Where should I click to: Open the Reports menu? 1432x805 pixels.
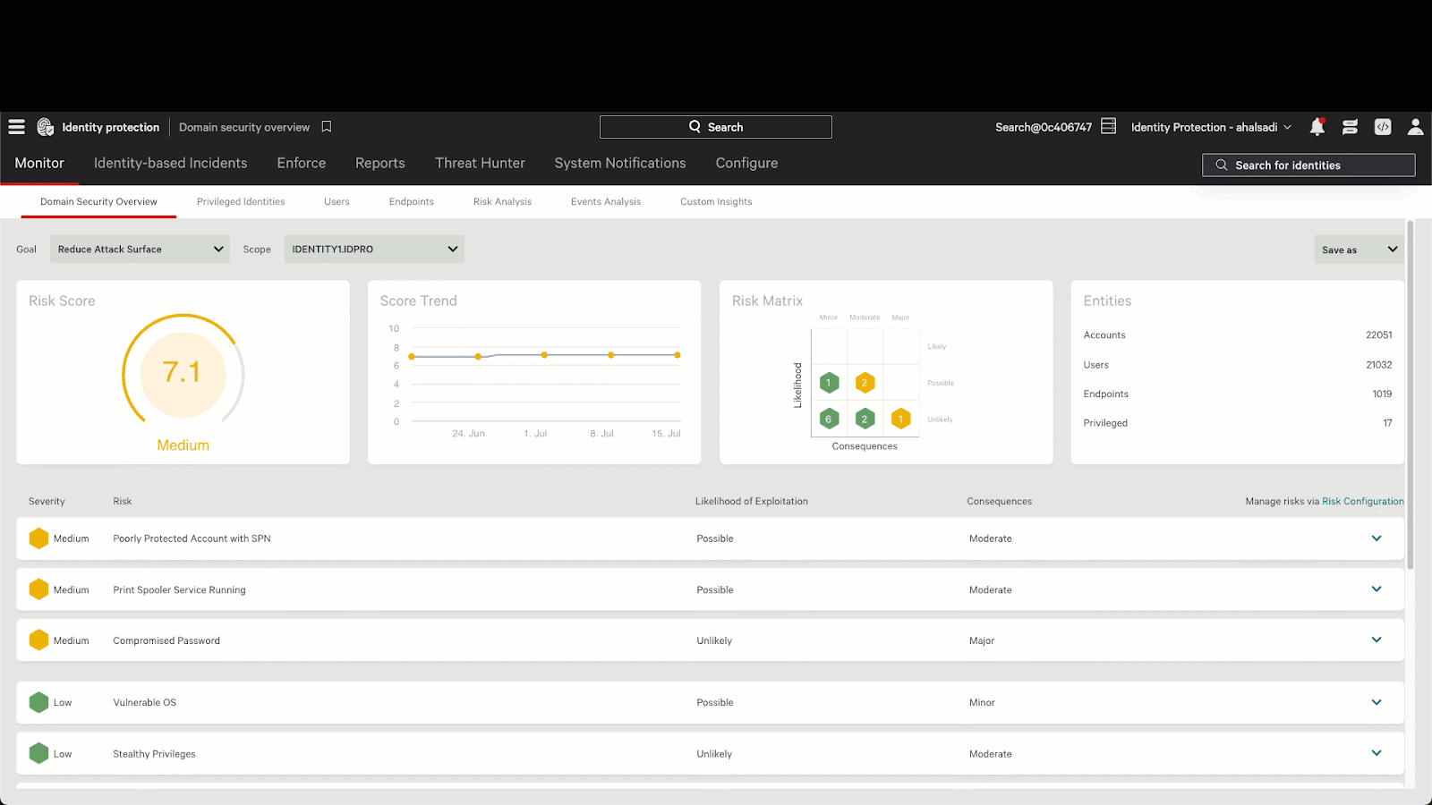(380, 163)
